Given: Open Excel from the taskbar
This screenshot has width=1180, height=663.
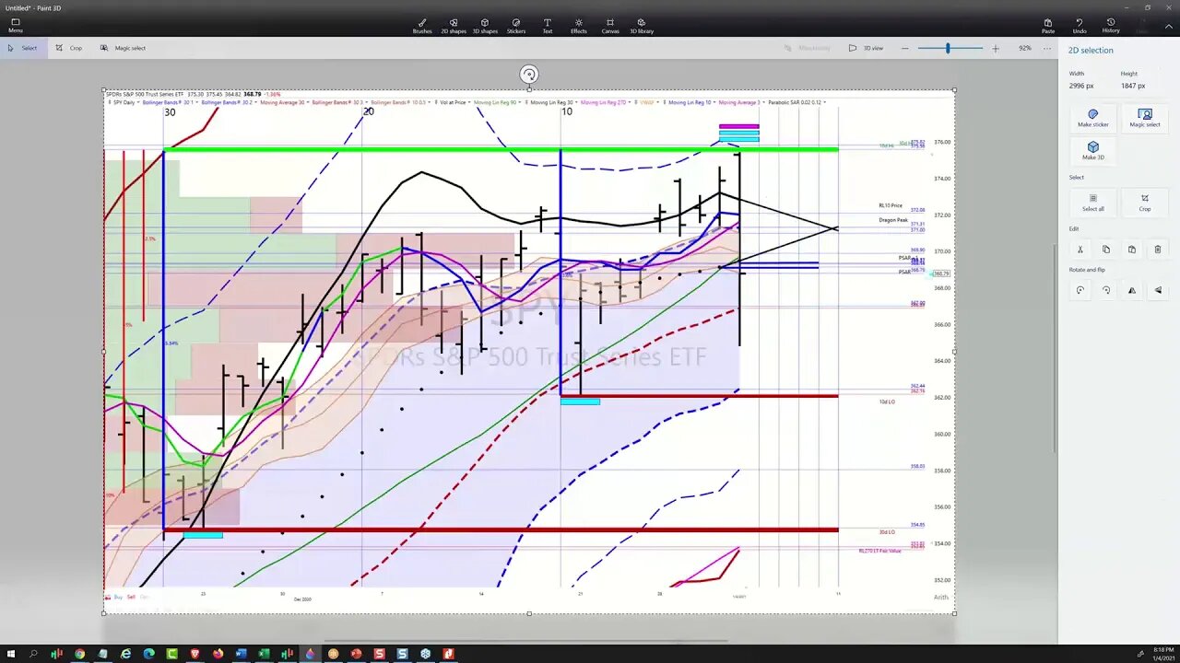Looking at the screenshot, I should click(x=265, y=654).
